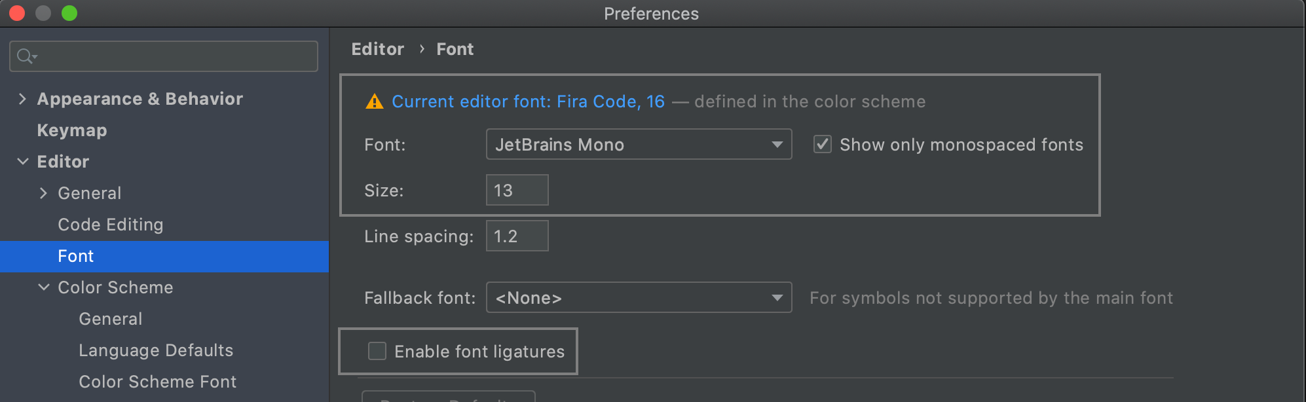
Task: Collapse the Editor tree section
Action: (22, 162)
